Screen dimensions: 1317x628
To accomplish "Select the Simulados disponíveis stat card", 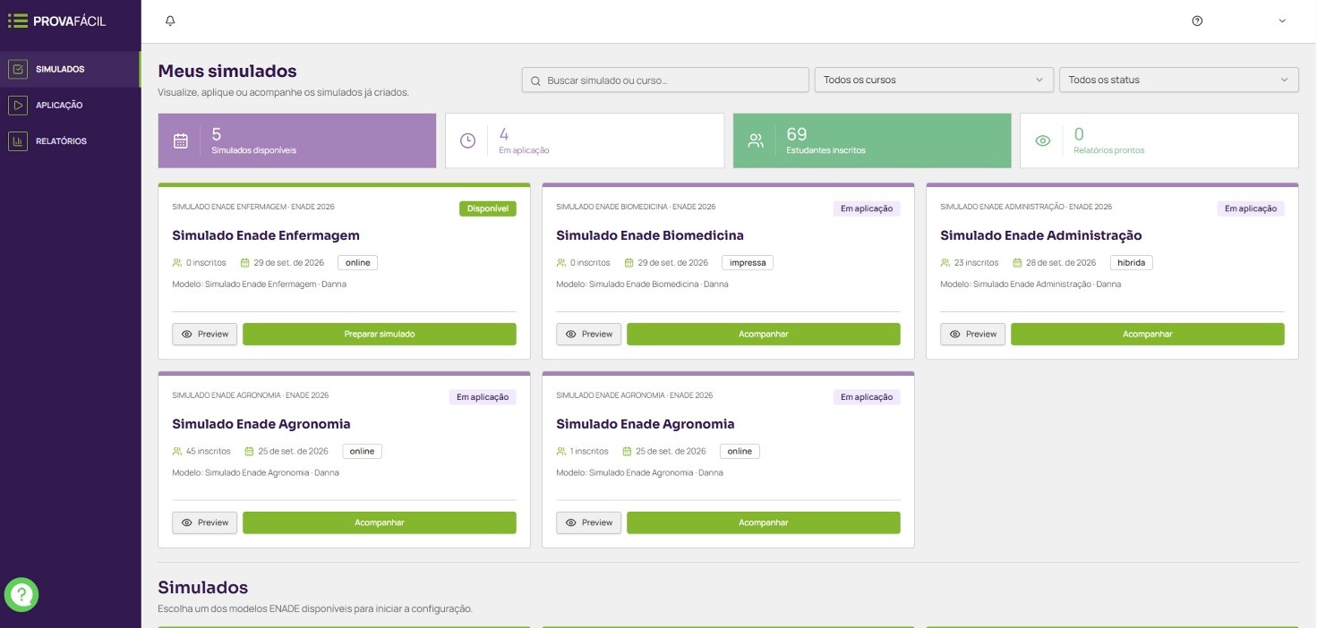I will click(297, 140).
